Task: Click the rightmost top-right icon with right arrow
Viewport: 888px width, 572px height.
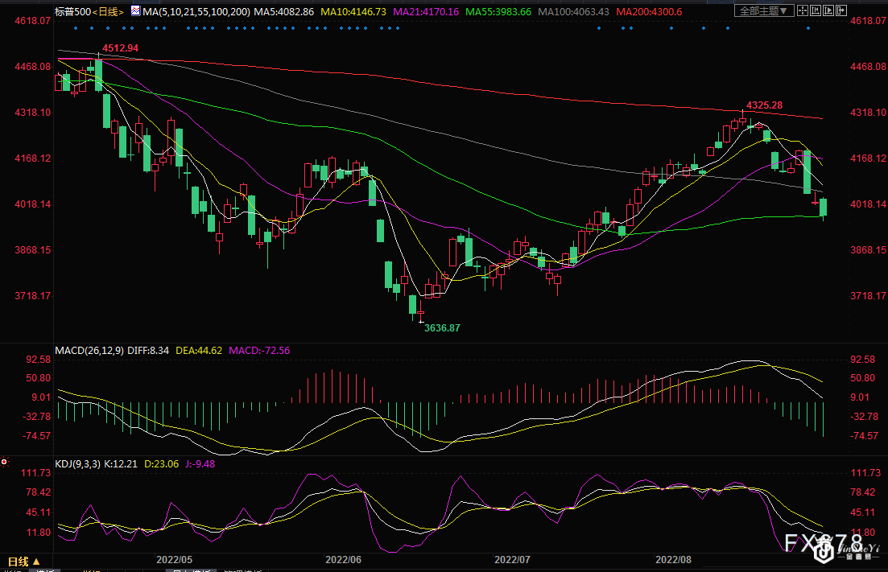Action: (841, 11)
